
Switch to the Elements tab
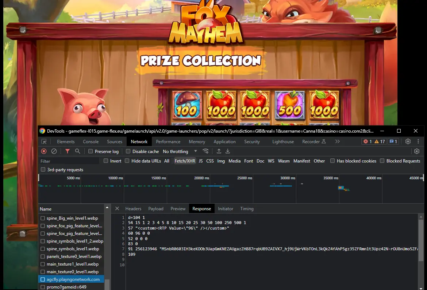(66, 142)
